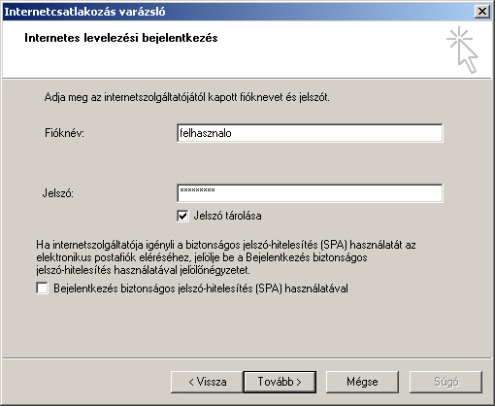Click the SPA explanation paragraph text
The width and height of the screenshot is (495, 406).
pyautogui.click(x=226, y=257)
